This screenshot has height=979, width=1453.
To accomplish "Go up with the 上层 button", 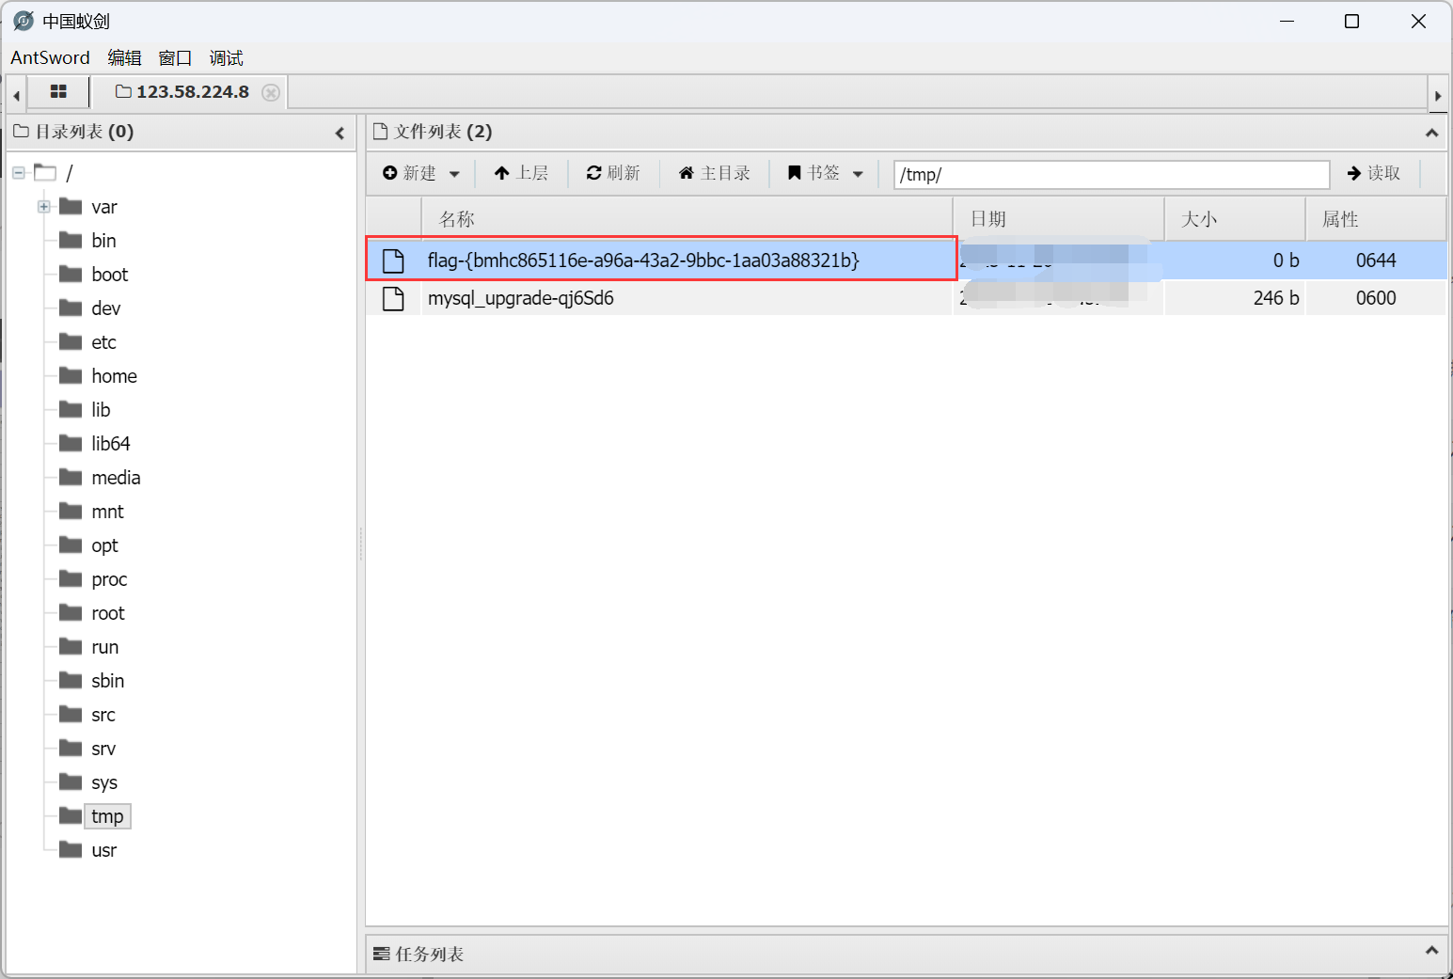I will pos(521,173).
